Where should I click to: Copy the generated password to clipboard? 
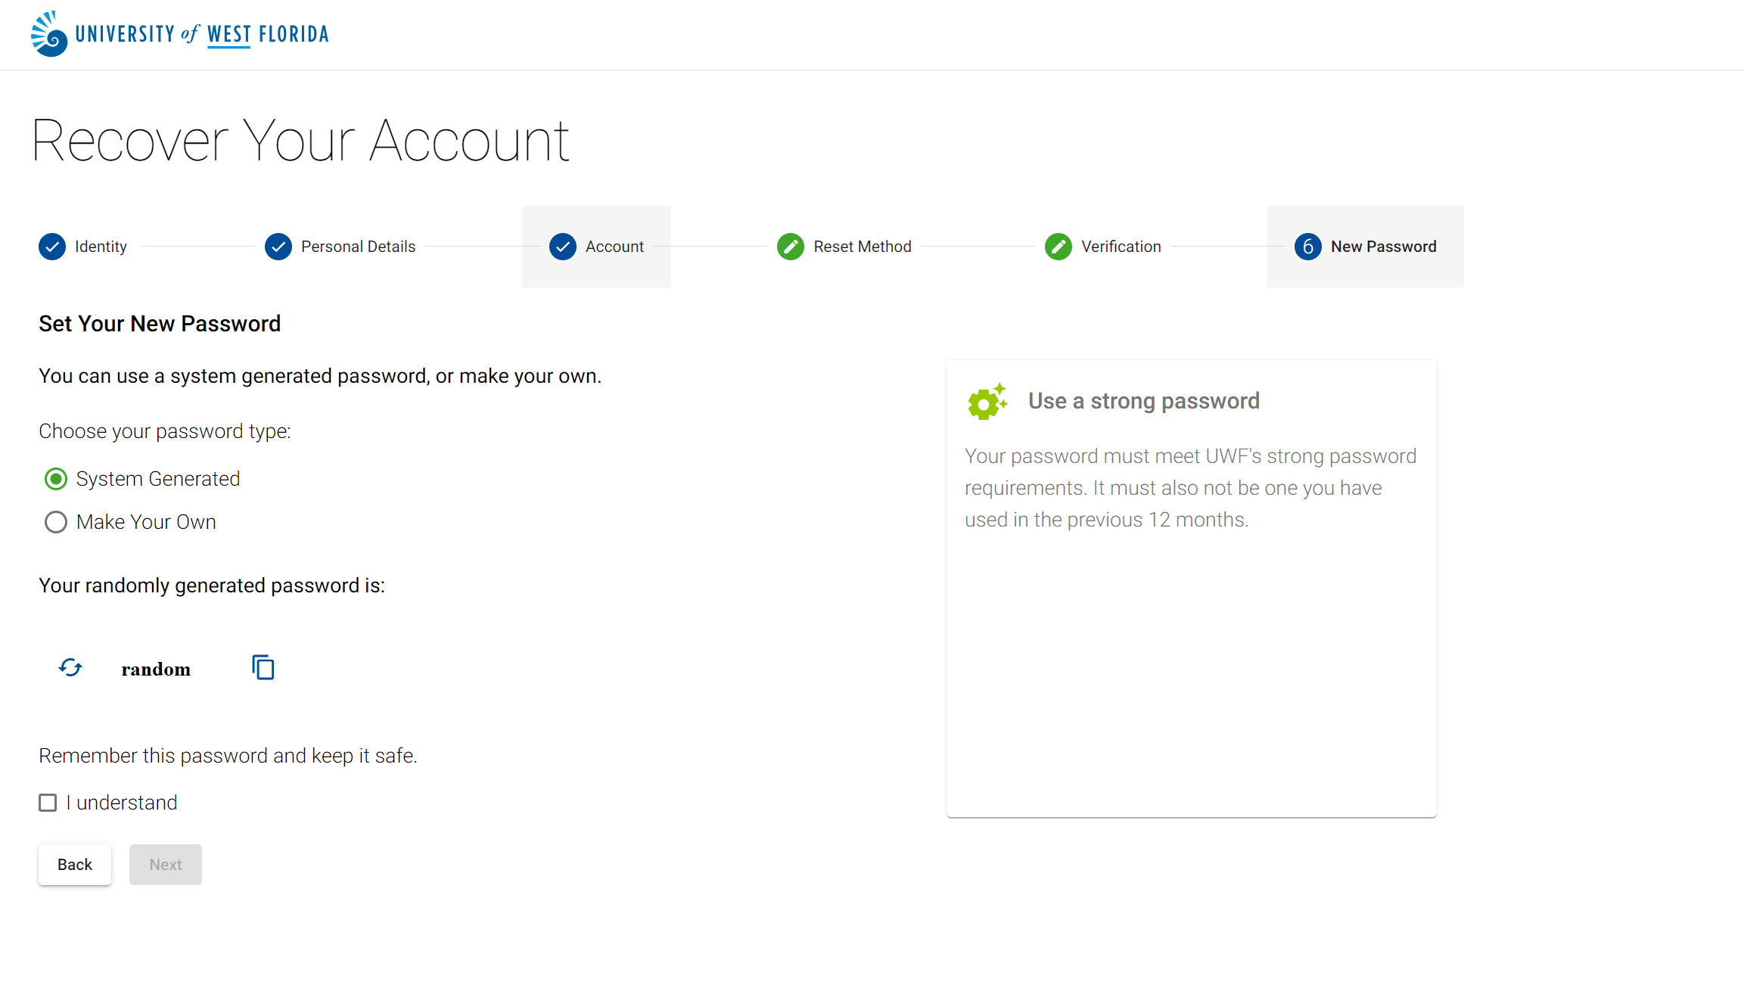[x=263, y=667]
